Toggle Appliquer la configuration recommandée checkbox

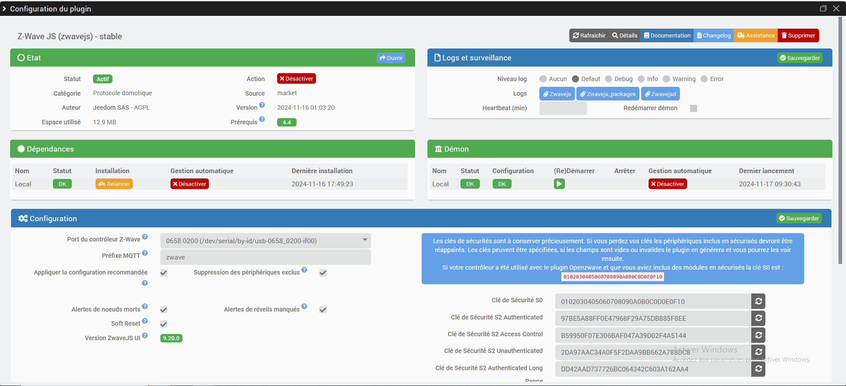click(164, 273)
